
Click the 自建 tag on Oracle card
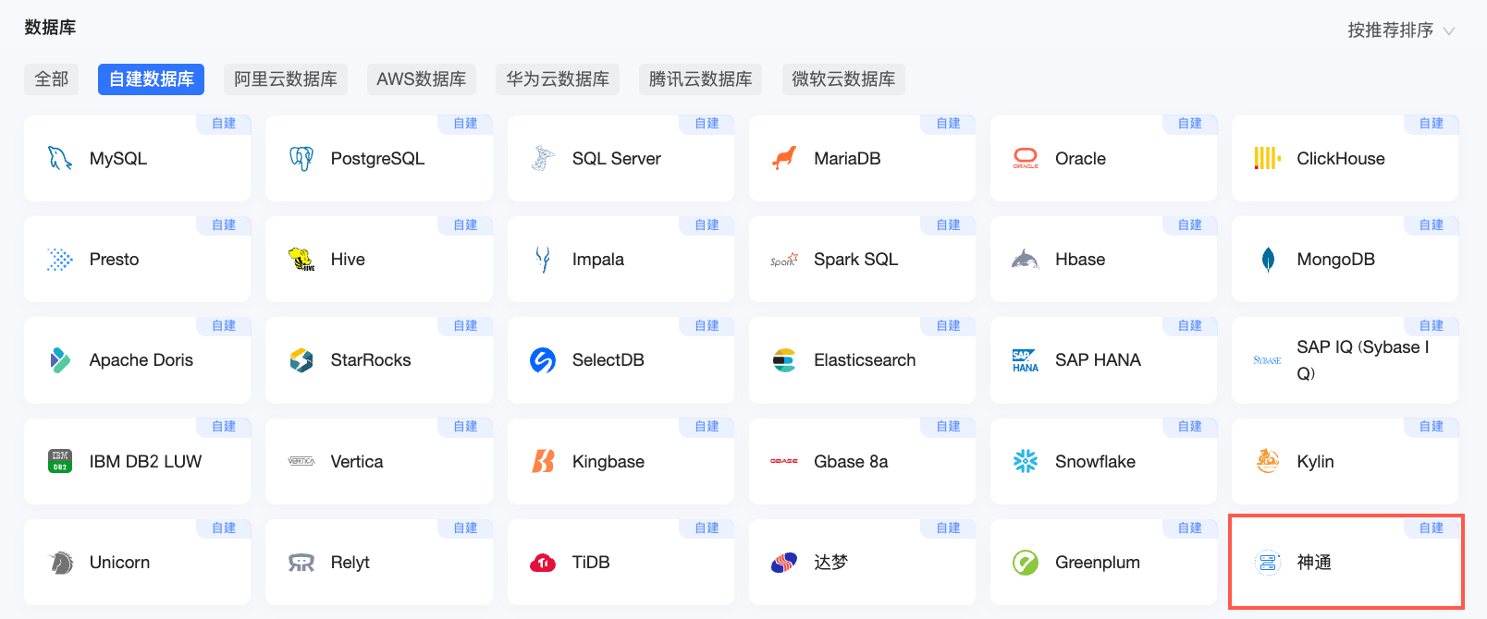[1190, 124]
